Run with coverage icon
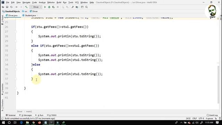 point(53,7)
